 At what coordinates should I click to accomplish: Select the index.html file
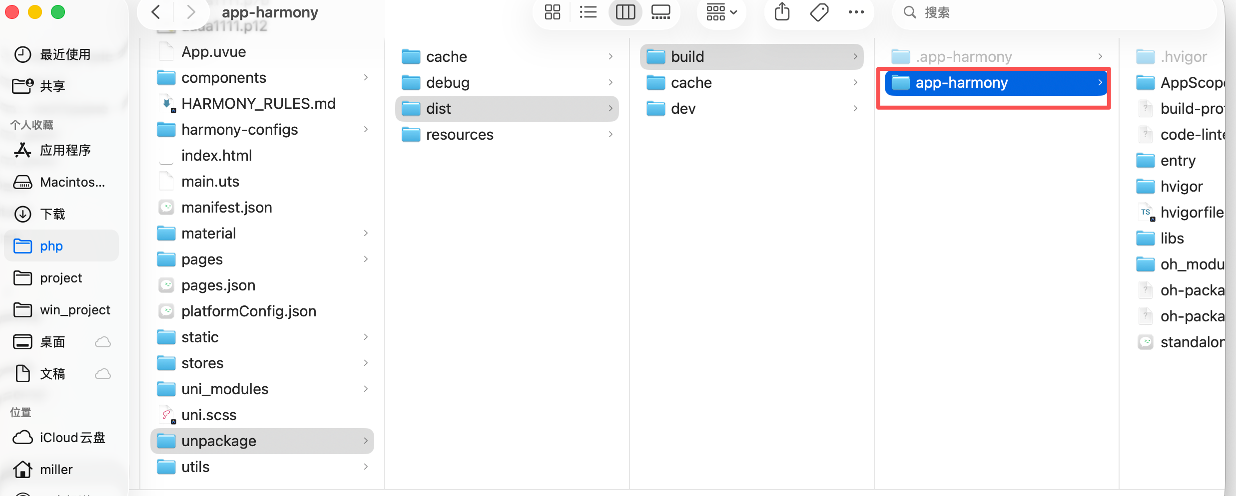[262, 156]
